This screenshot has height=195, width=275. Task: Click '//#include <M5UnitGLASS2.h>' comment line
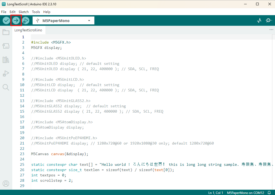coord(61,101)
